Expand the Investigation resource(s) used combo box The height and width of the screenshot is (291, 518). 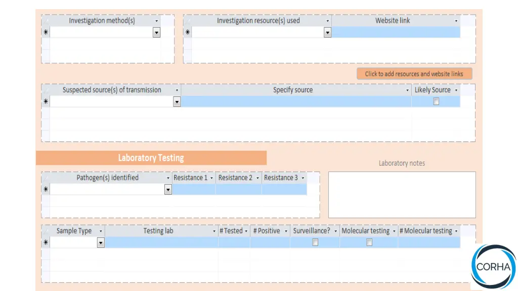tap(327, 32)
